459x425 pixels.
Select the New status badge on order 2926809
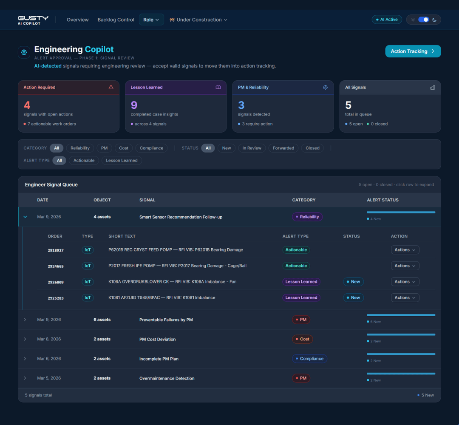353,281
